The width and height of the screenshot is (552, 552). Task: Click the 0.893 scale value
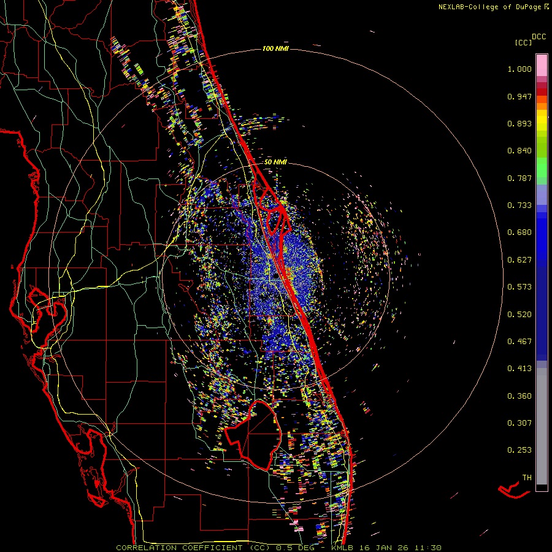pos(519,123)
